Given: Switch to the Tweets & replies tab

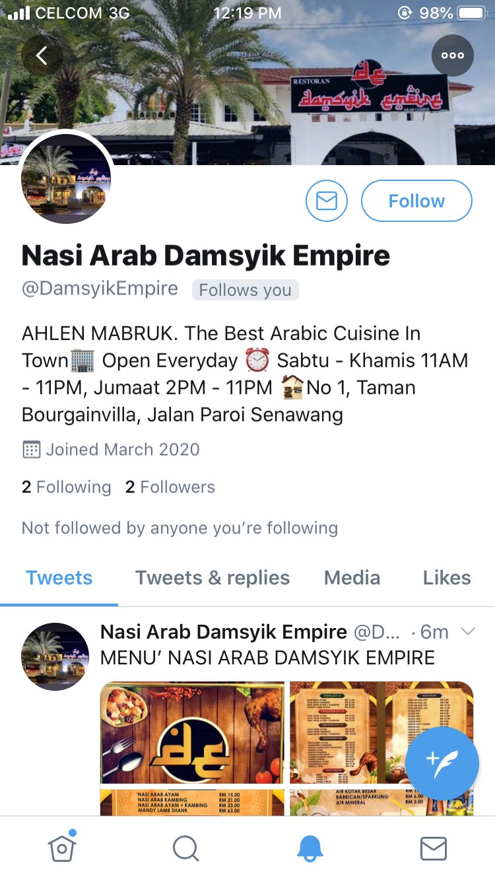Looking at the screenshot, I should (213, 578).
